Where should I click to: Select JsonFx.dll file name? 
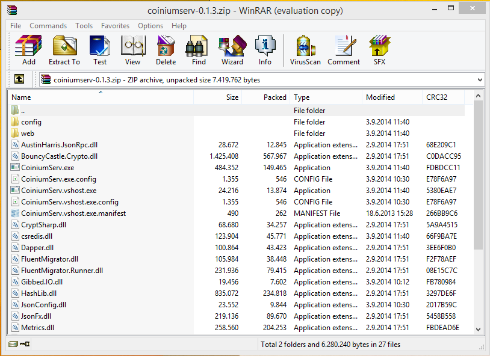pyautogui.click(x=36, y=316)
